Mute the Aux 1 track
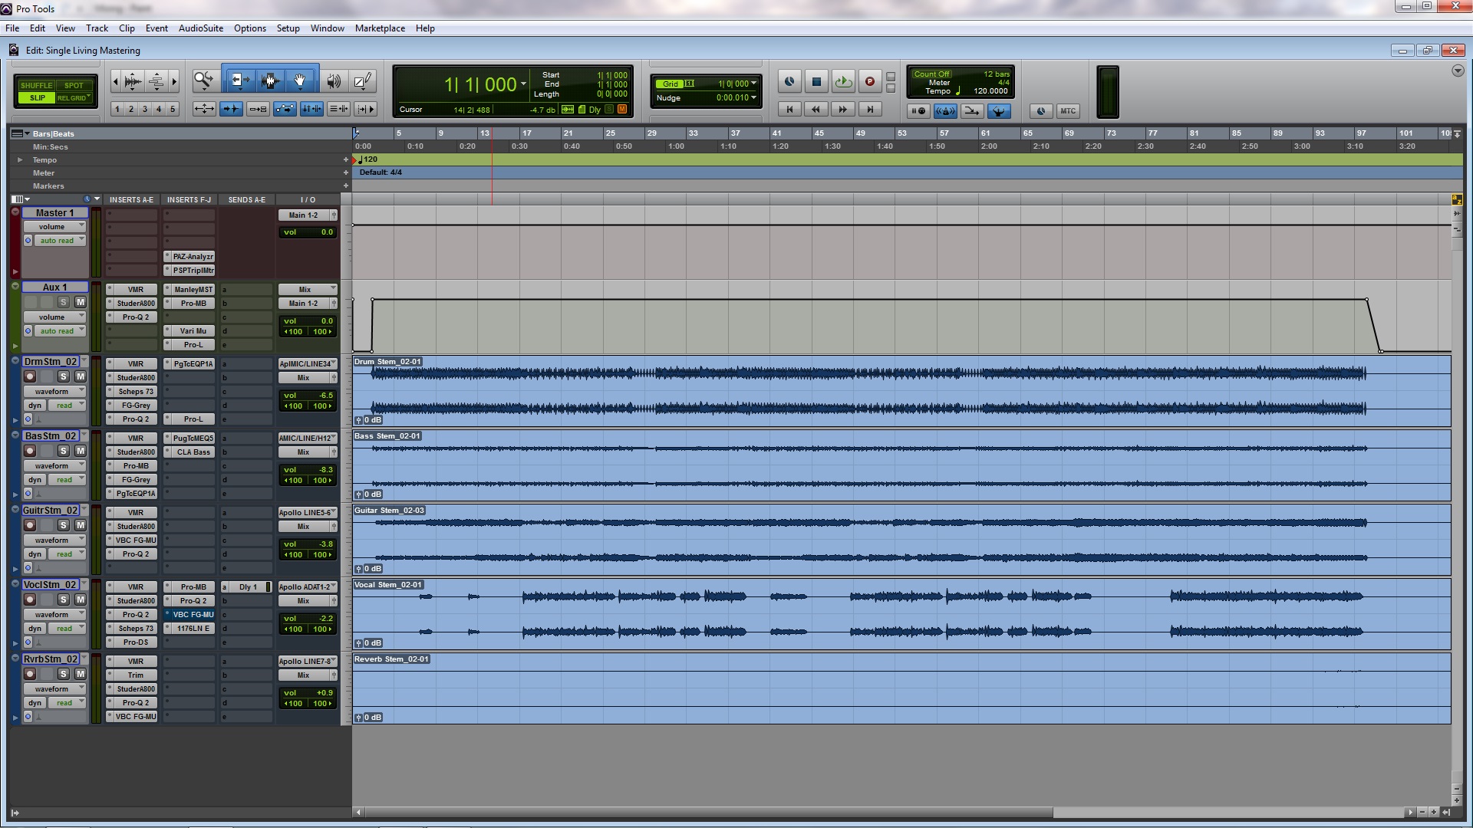 (80, 302)
